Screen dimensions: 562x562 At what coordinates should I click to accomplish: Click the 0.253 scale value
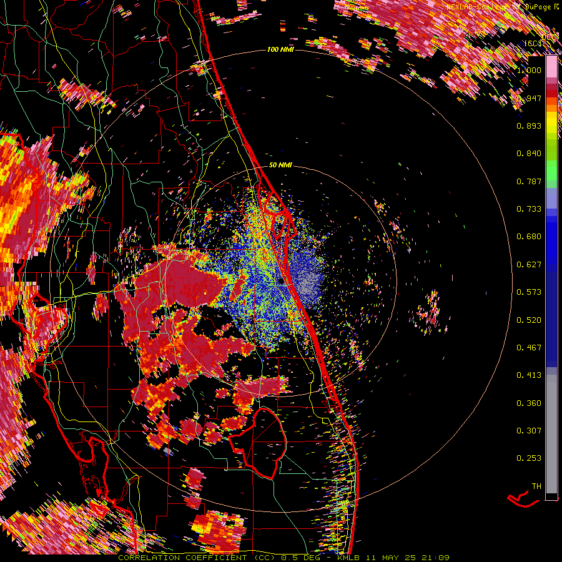click(529, 458)
